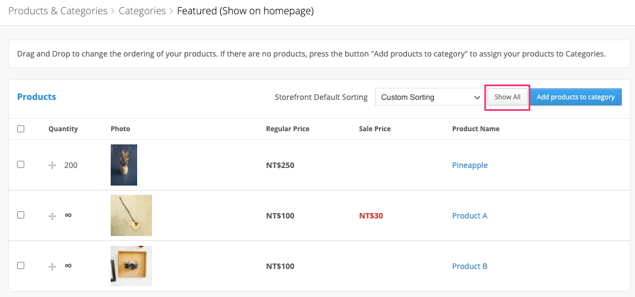This screenshot has width=635, height=297.
Task: Tick the checkbox for Product B
Action: coord(21,266)
